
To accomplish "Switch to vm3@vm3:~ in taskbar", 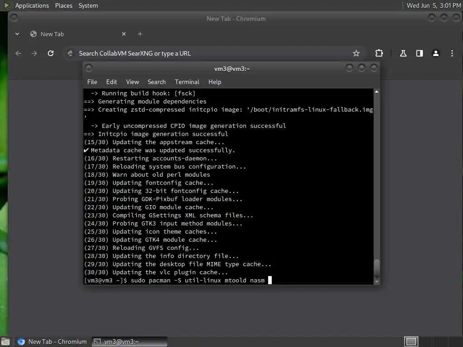I will click(x=129, y=342).
